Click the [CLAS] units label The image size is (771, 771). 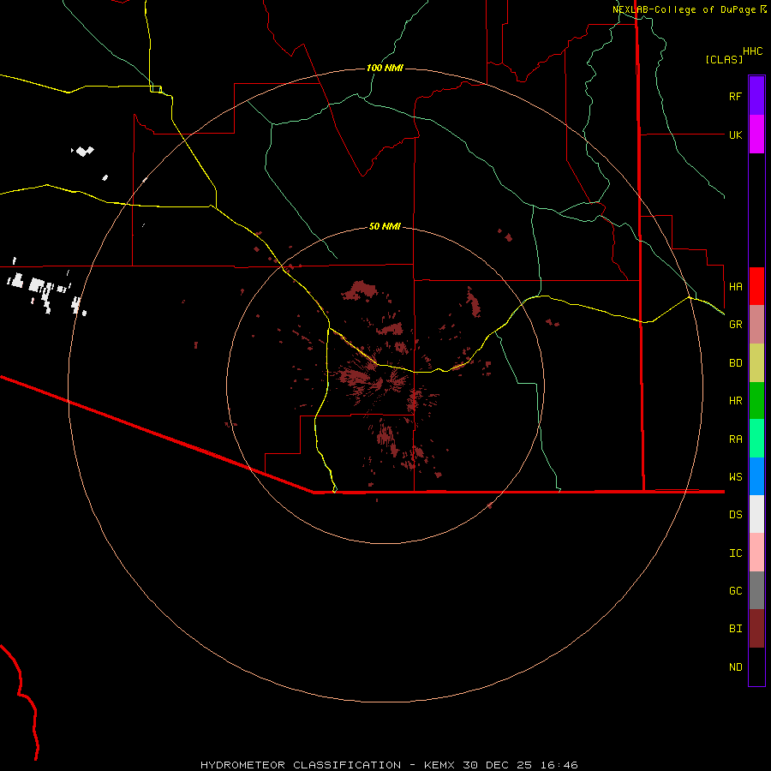[724, 59]
